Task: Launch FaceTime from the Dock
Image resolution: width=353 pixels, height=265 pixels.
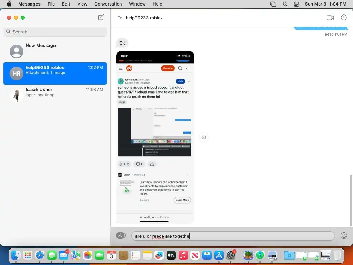Action: tap(100, 255)
